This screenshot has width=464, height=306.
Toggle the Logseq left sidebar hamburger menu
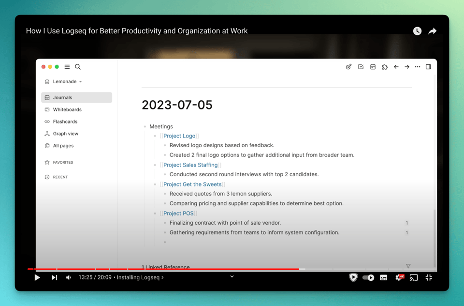point(67,67)
